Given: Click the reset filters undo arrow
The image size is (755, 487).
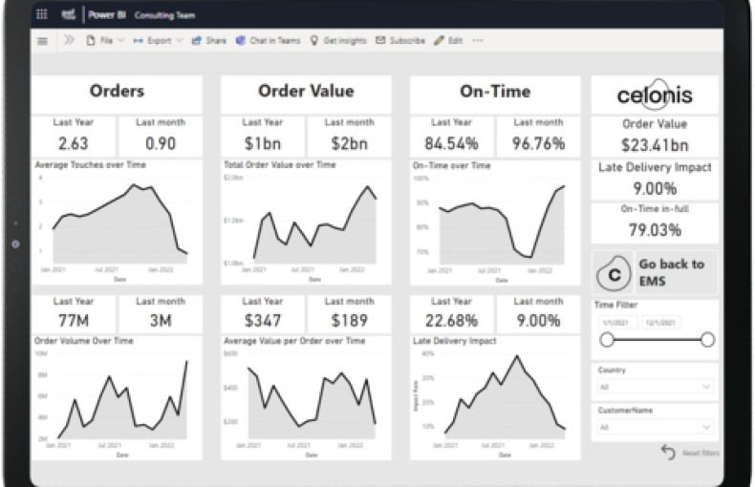Looking at the screenshot, I should tap(668, 452).
